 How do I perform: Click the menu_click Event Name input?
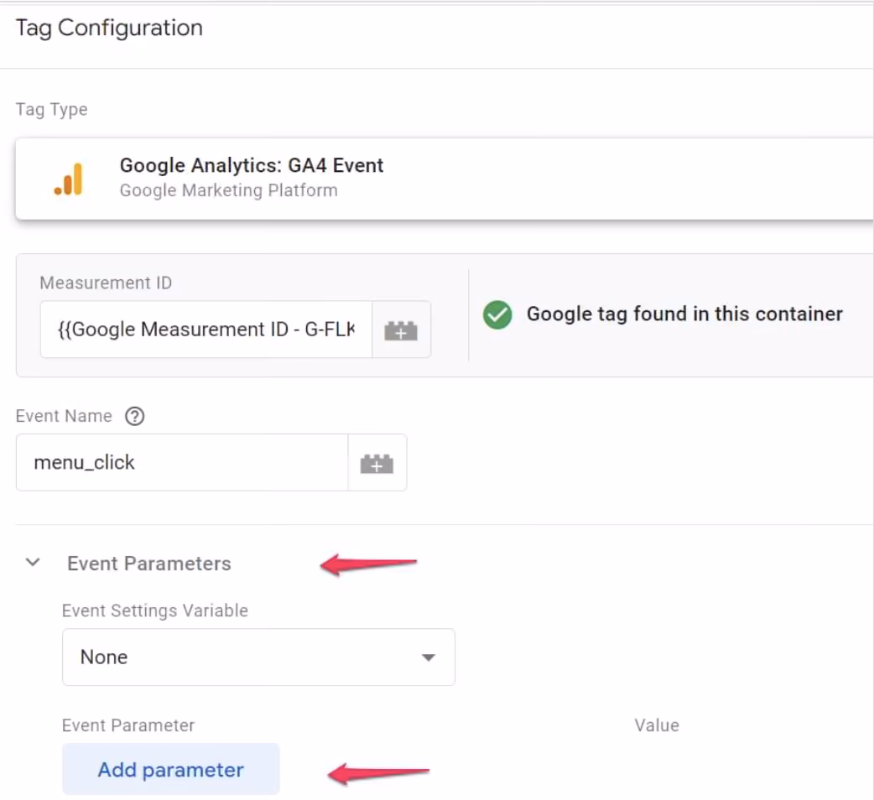pyautogui.click(x=182, y=462)
